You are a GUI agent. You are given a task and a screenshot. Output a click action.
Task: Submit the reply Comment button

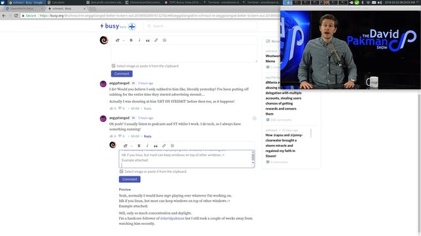[x=130, y=179]
